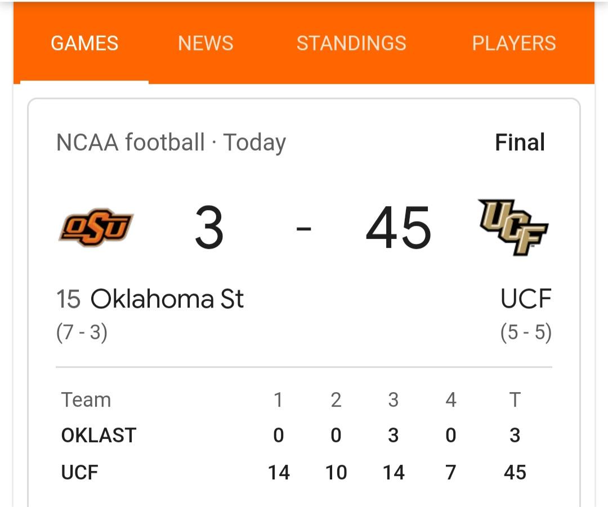Open the GAMES tab
This screenshot has width=608, height=507.
coord(84,43)
